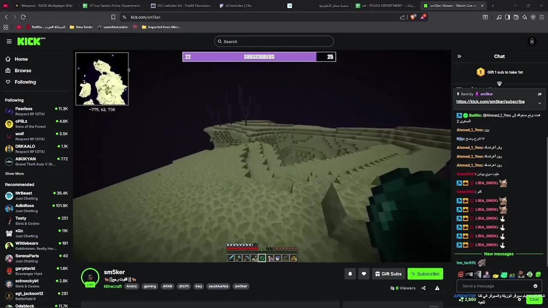Open Brave Leo AI star icon
The image size is (548, 308).
524,17
